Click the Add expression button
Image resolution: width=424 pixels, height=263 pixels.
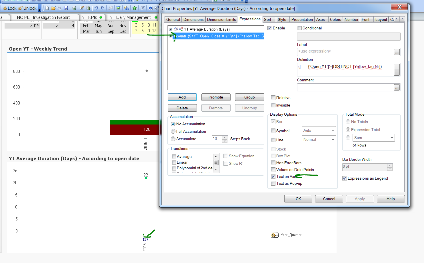pos(182,97)
